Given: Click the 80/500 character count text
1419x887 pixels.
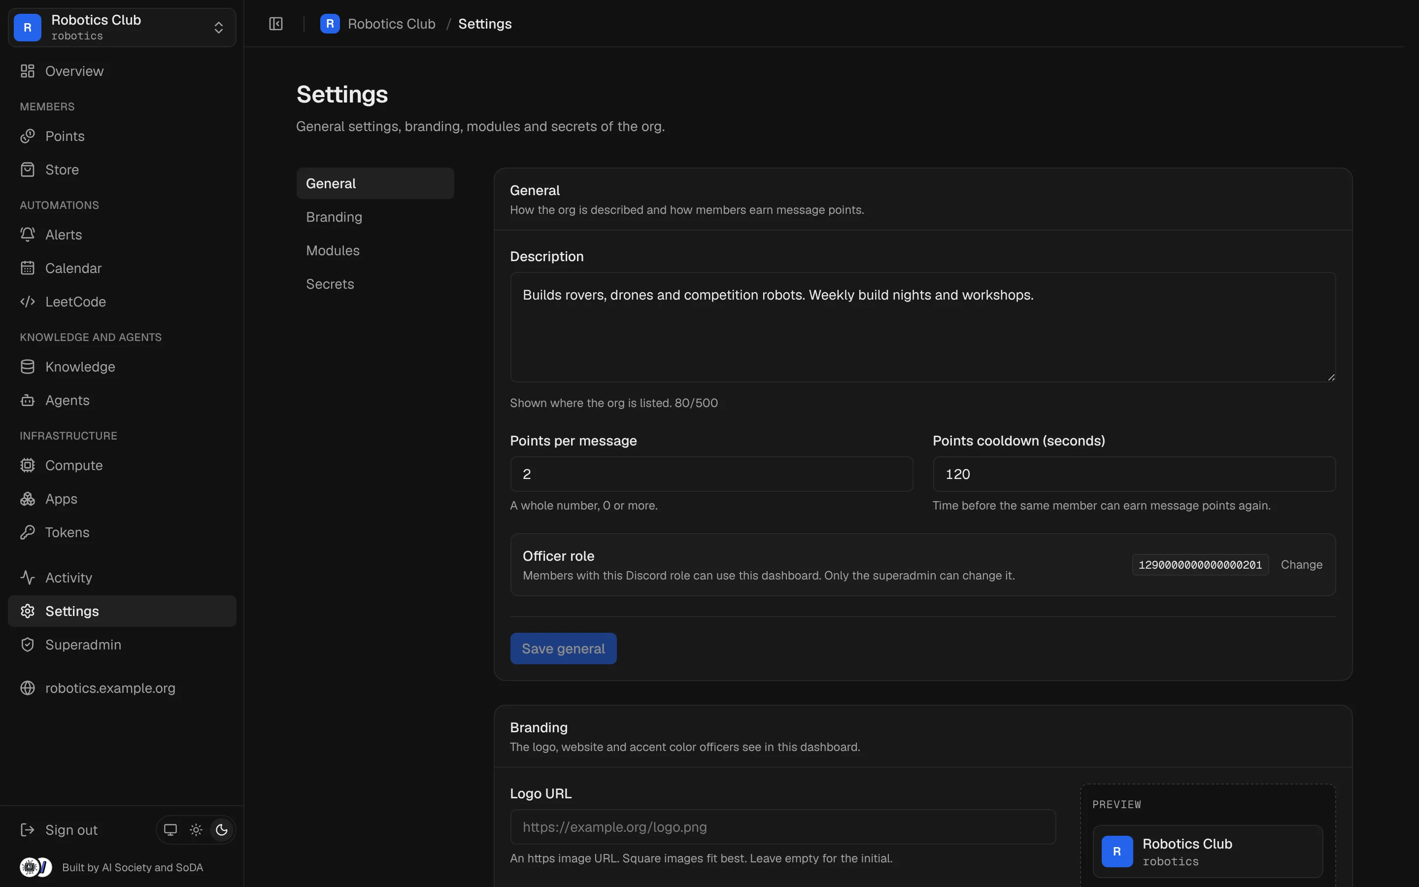Looking at the screenshot, I should tap(696, 403).
